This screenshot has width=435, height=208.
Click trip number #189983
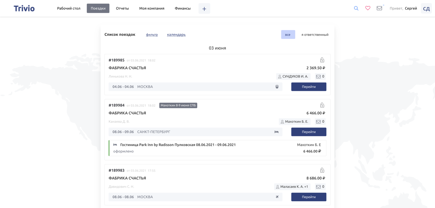point(117,170)
